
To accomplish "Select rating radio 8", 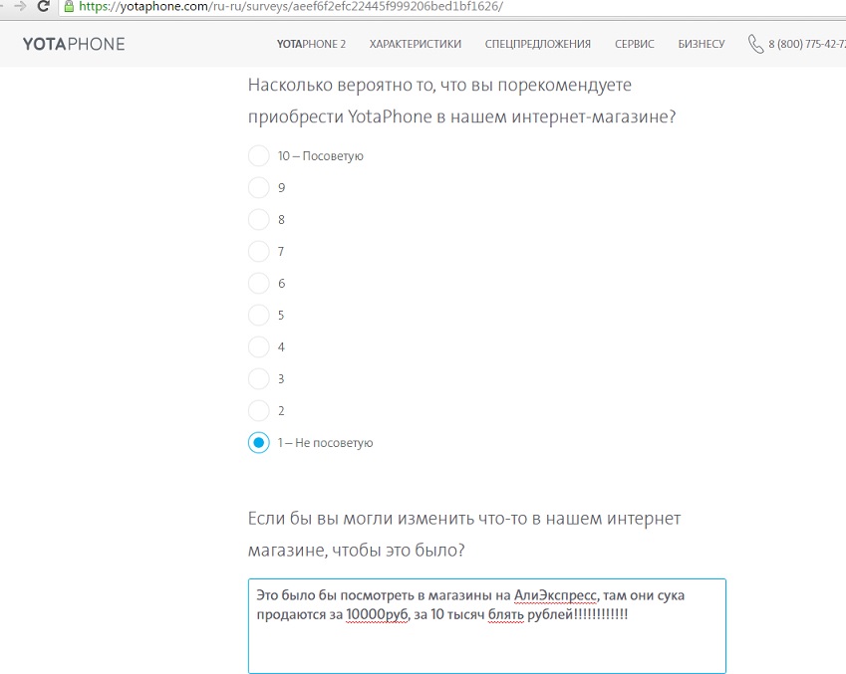I will (x=258, y=219).
